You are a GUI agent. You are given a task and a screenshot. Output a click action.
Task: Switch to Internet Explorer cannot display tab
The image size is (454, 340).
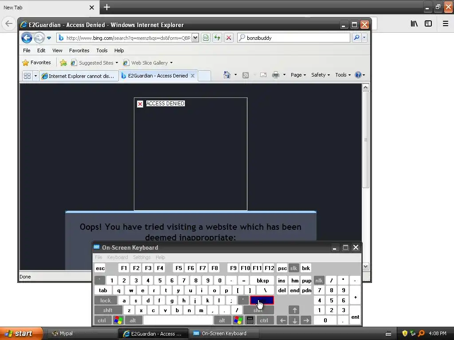click(x=79, y=76)
